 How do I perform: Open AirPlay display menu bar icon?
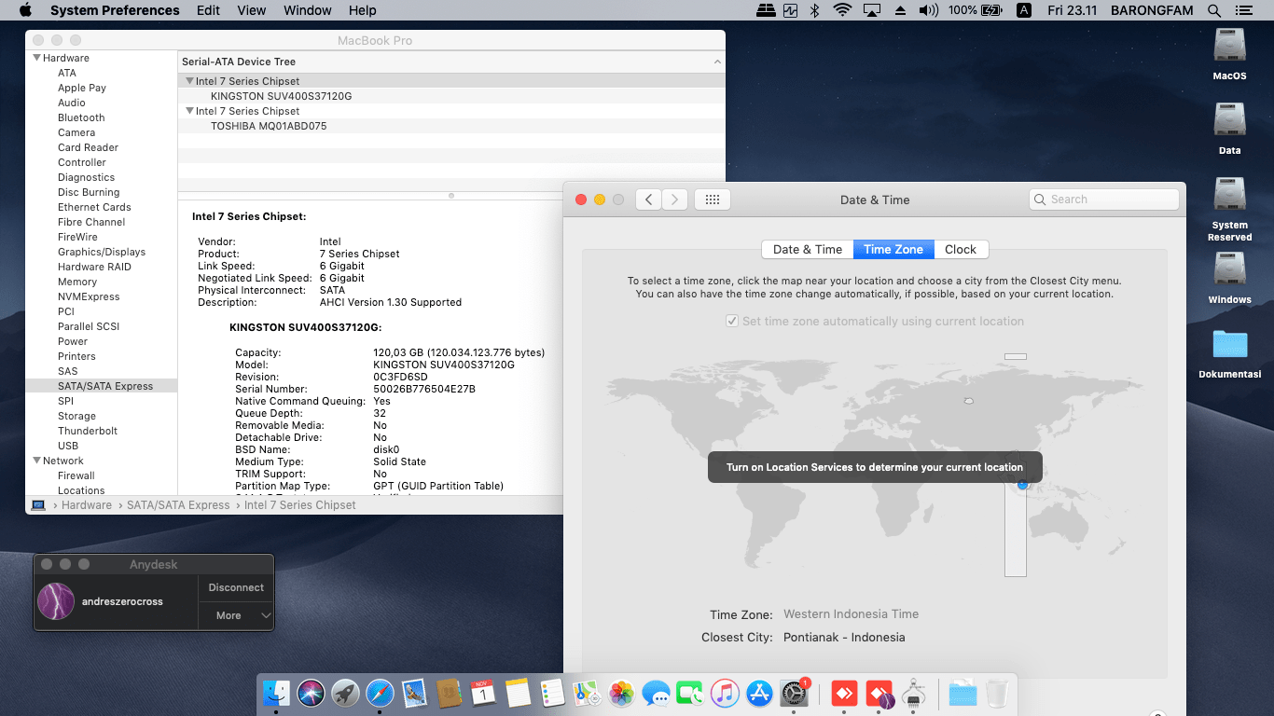(873, 10)
